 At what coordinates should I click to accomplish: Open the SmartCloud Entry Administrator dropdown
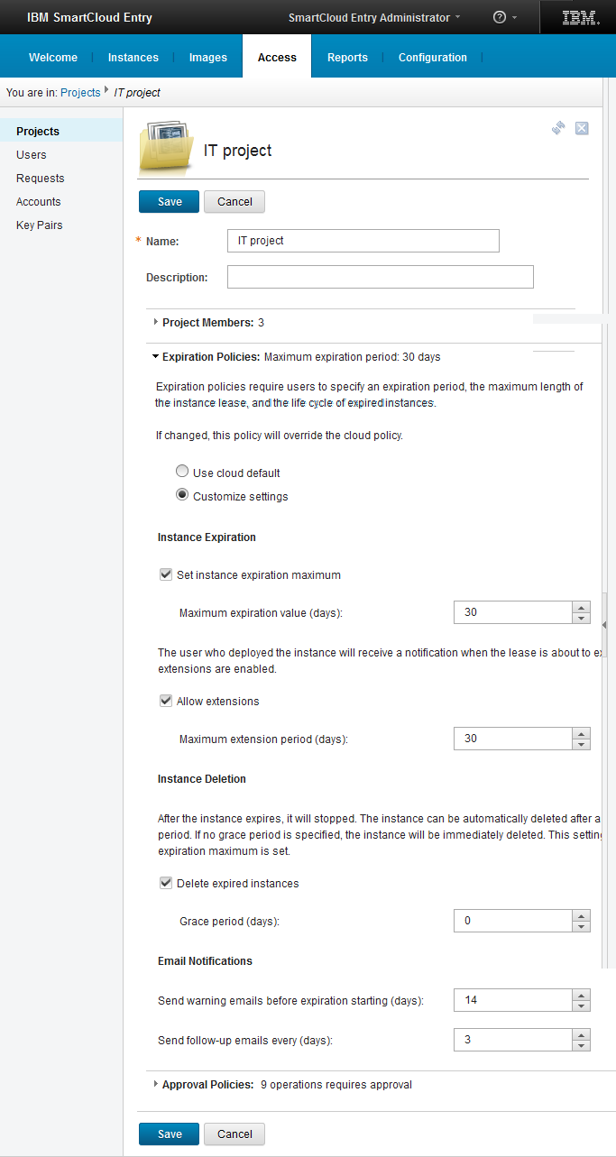pos(373,18)
